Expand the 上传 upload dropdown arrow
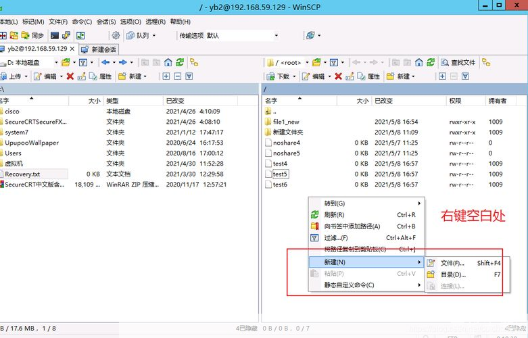This screenshot has width=528, height=338. (26, 76)
